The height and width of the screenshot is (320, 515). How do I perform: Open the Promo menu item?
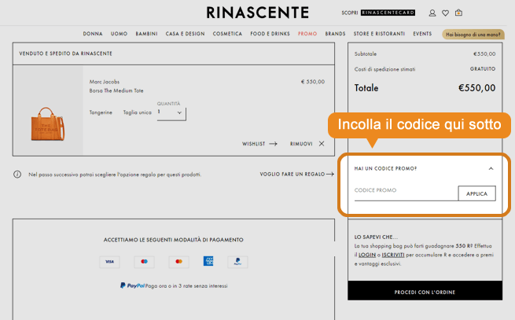coord(307,34)
